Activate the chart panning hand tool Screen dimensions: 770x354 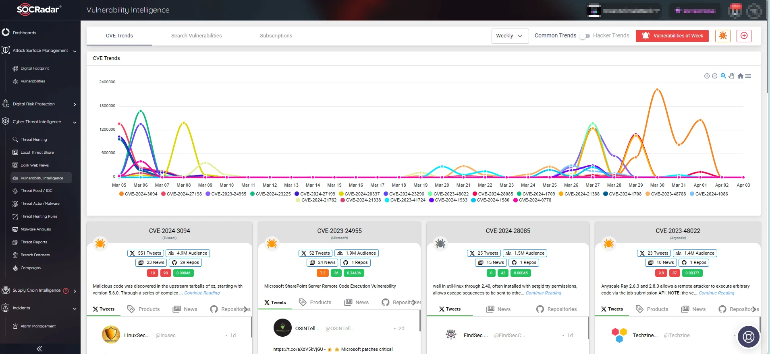tap(731, 76)
